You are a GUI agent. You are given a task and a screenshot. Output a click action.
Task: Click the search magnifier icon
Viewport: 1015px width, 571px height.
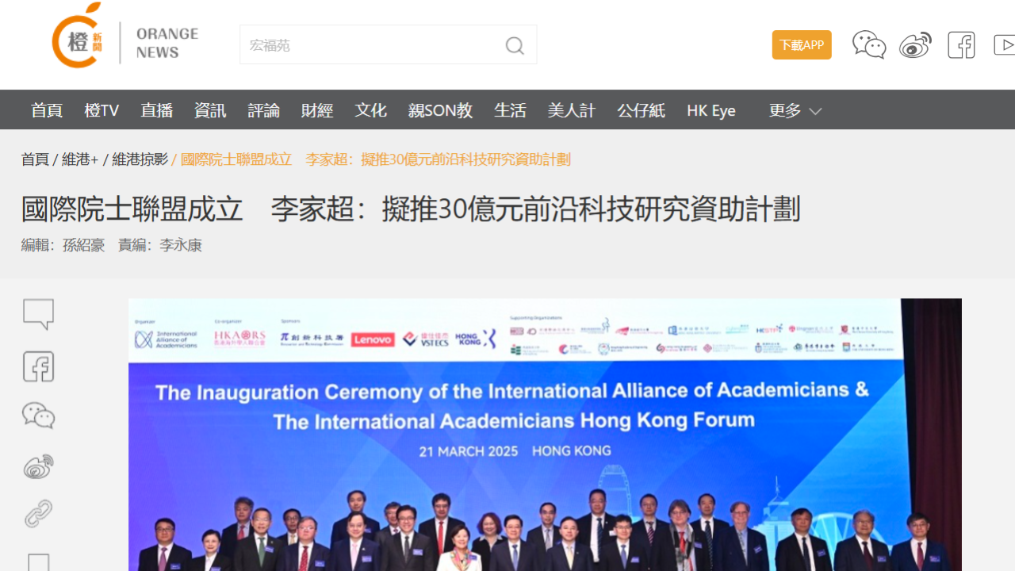point(515,45)
